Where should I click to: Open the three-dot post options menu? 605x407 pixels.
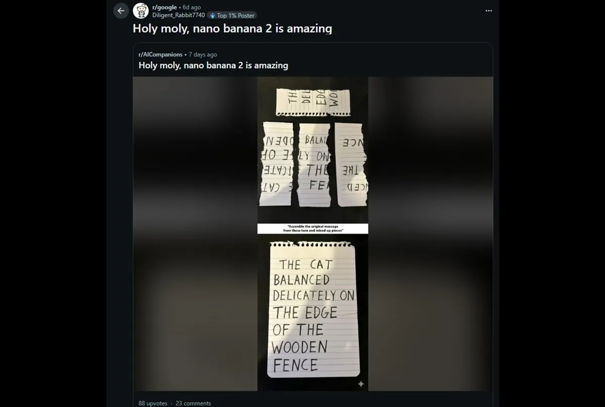[488, 11]
